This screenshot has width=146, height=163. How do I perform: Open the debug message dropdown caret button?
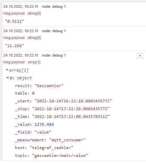pos(140,56)
